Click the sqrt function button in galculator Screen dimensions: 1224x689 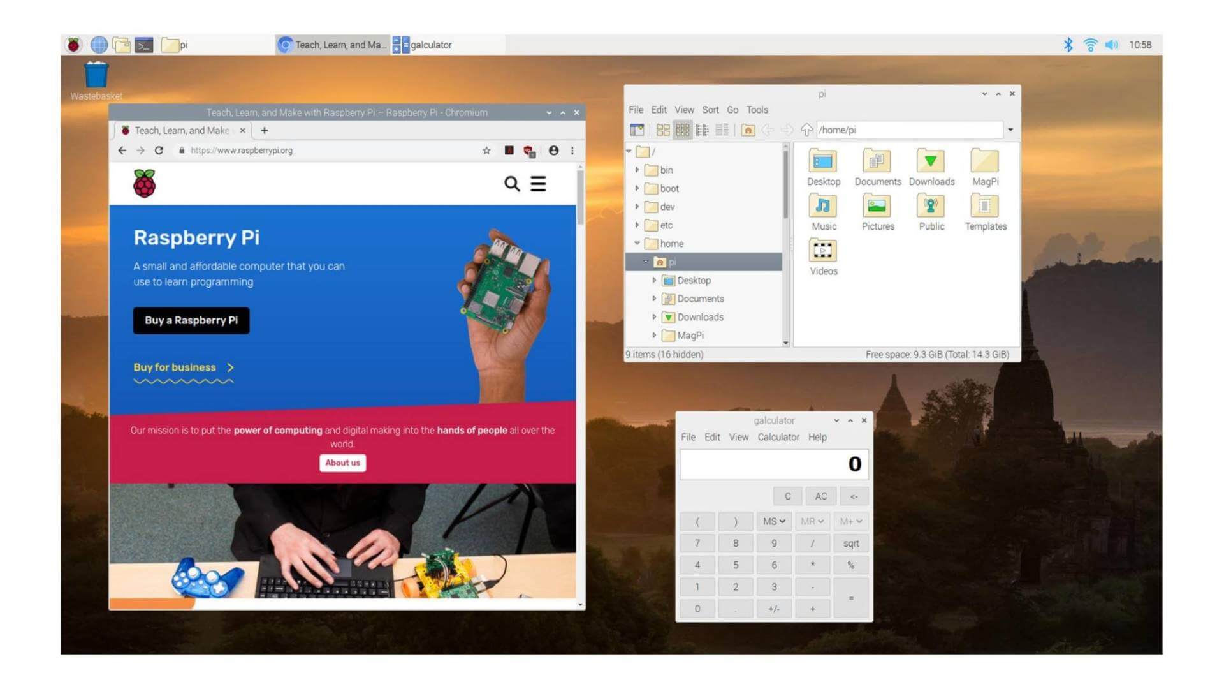click(851, 543)
